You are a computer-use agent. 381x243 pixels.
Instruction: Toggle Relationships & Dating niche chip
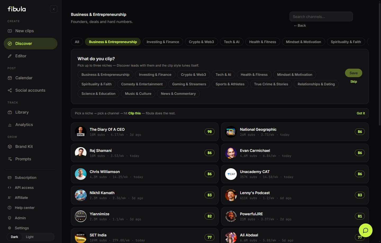[316, 84]
